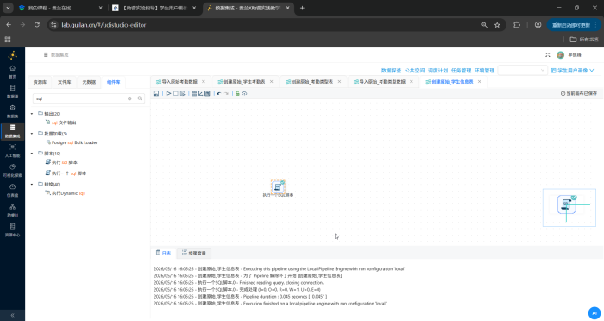Open 可视化探索 in left sidebar
This screenshot has height=321, width=604.
coord(12,170)
